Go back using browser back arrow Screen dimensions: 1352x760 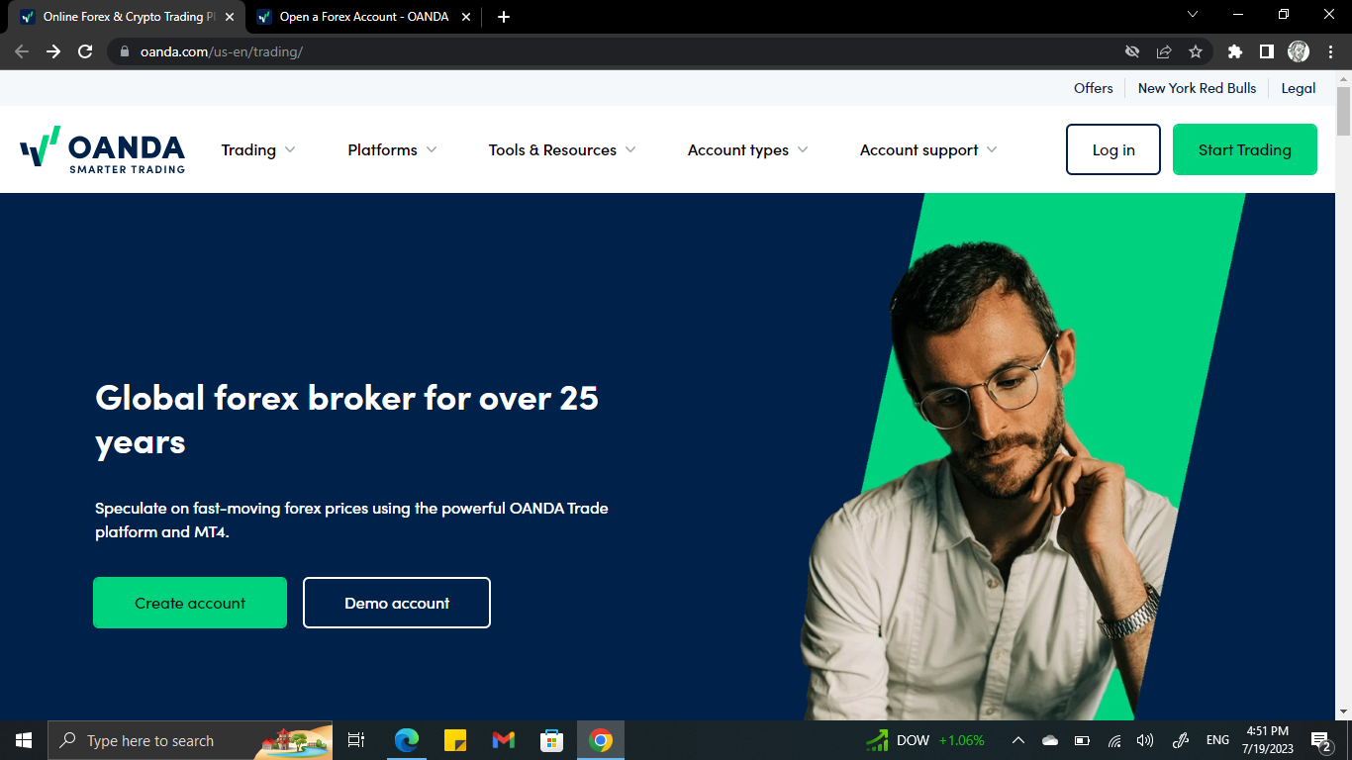[x=22, y=51]
